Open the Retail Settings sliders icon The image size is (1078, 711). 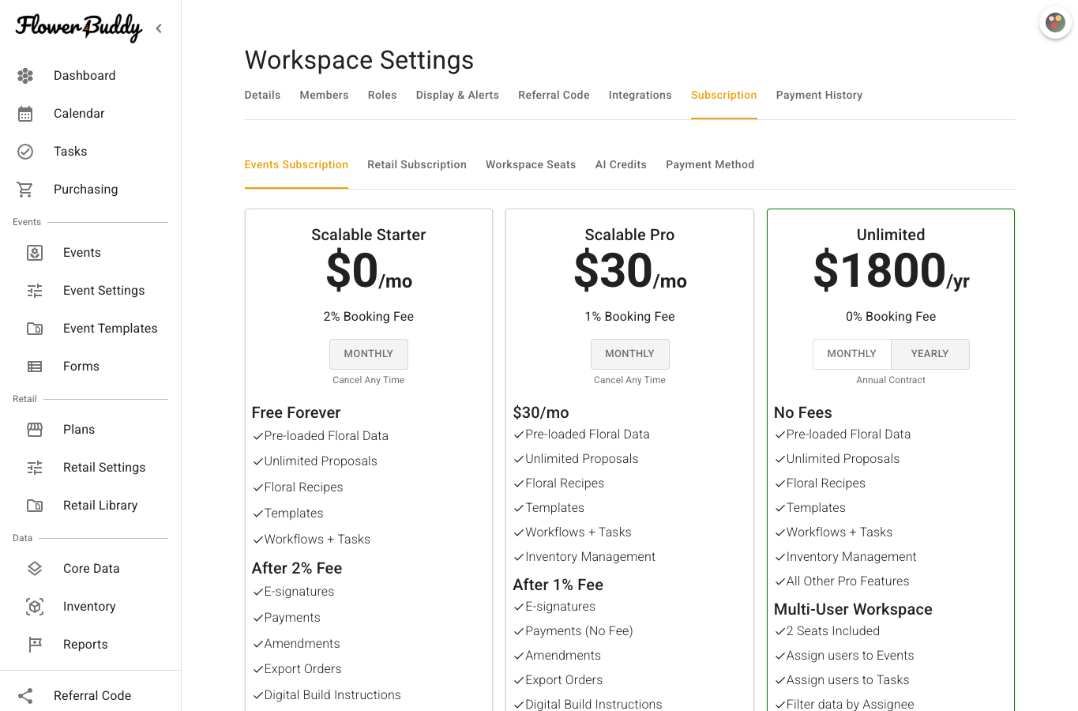[x=35, y=468]
